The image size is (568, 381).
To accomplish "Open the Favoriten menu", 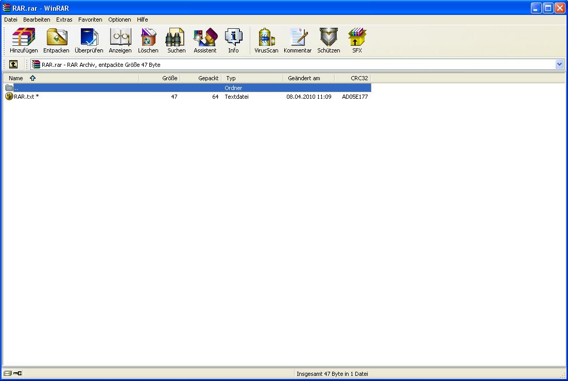I will pyautogui.click(x=90, y=20).
